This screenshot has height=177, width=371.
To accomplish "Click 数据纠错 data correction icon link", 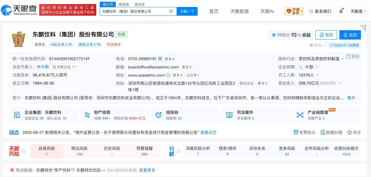I will pyautogui.click(x=331, y=132).
